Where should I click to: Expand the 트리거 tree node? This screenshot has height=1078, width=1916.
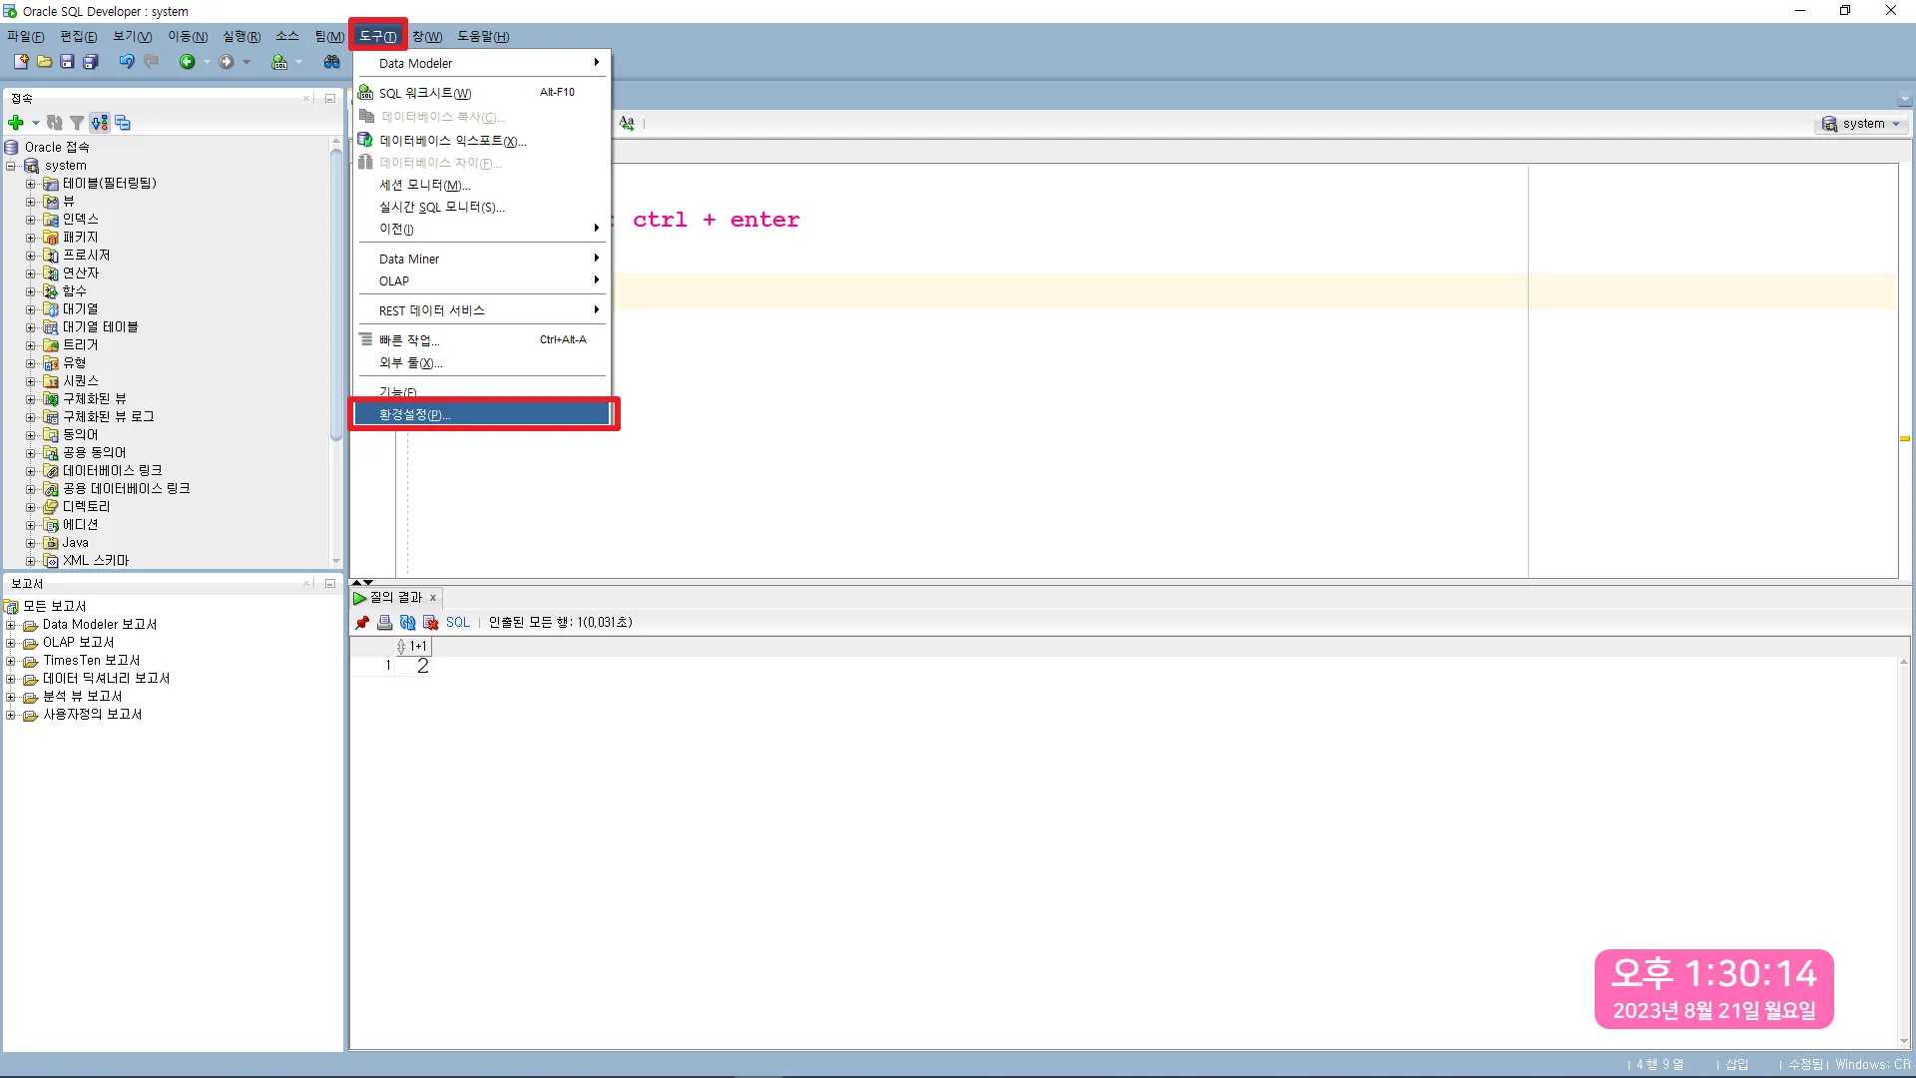tap(31, 345)
